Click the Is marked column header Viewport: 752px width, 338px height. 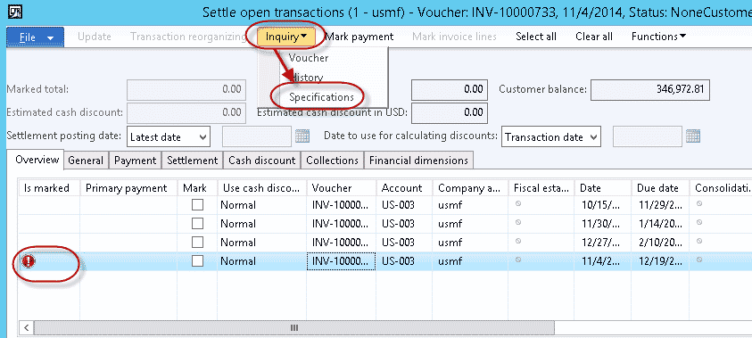pos(49,188)
